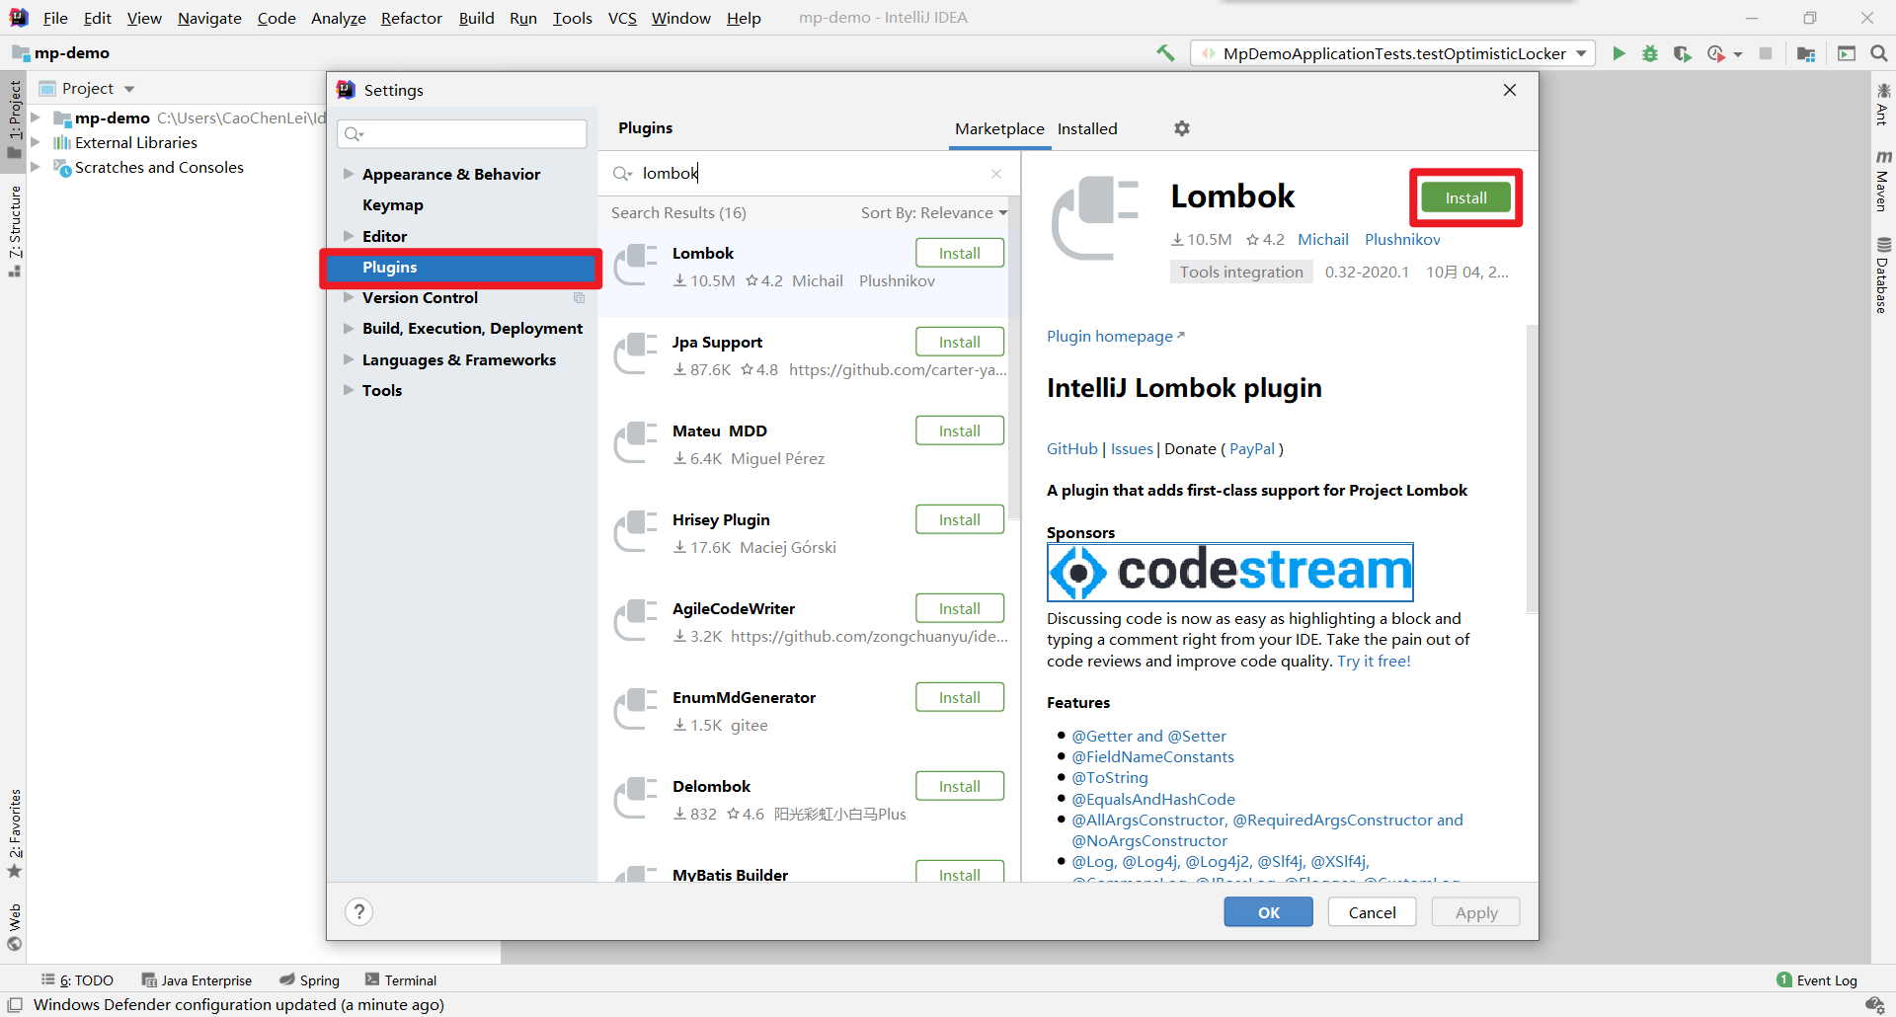The width and height of the screenshot is (1896, 1017).
Task: Expand Languages & Frameworks settings
Action: [x=348, y=359]
